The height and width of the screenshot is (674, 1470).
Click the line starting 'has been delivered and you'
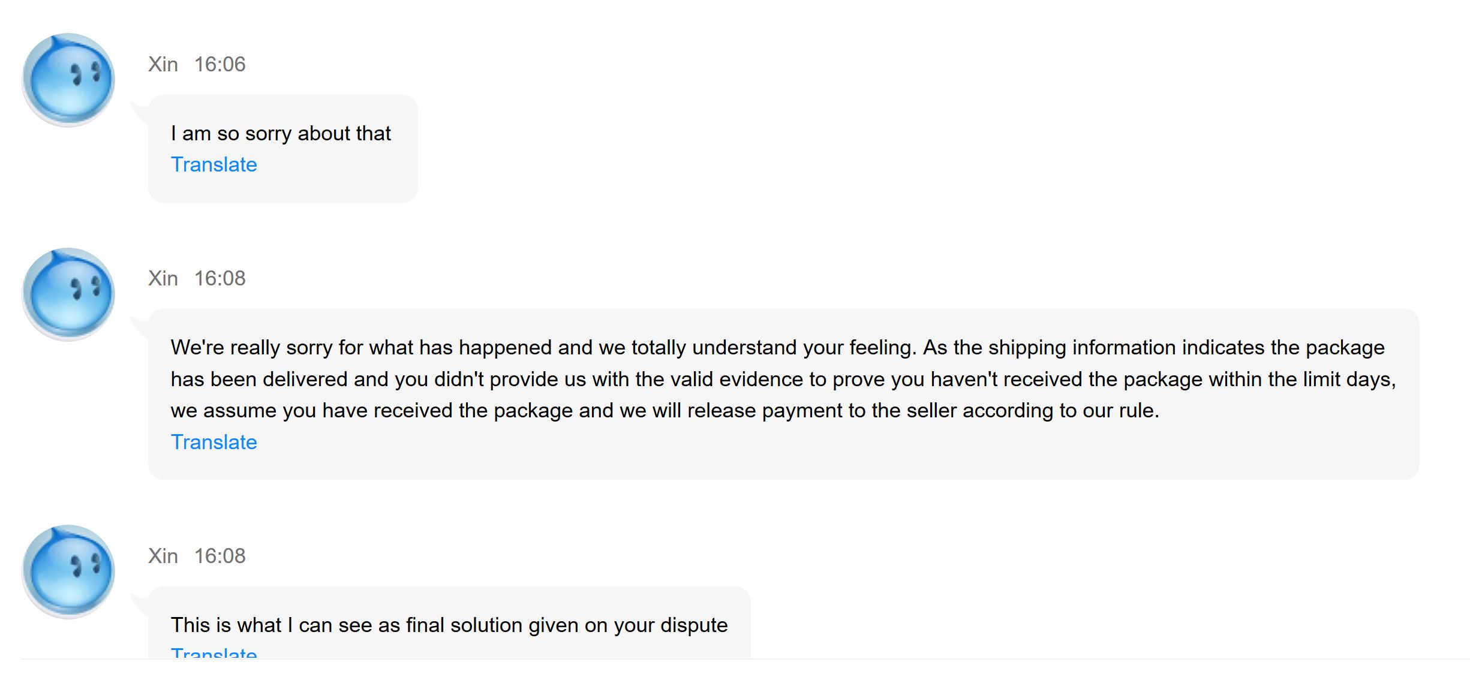pos(783,379)
